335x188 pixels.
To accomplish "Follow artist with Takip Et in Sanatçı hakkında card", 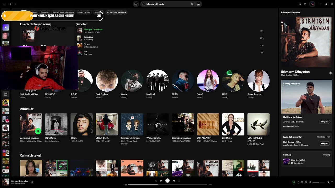I will click(x=324, y=122).
